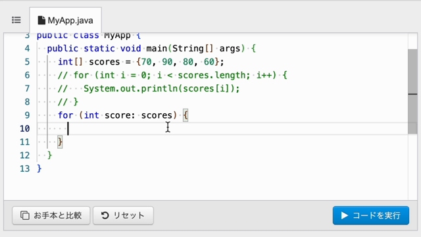The image size is (421, 237).
Task: Click the closing brace on line 13
Action: click(39, 169)
